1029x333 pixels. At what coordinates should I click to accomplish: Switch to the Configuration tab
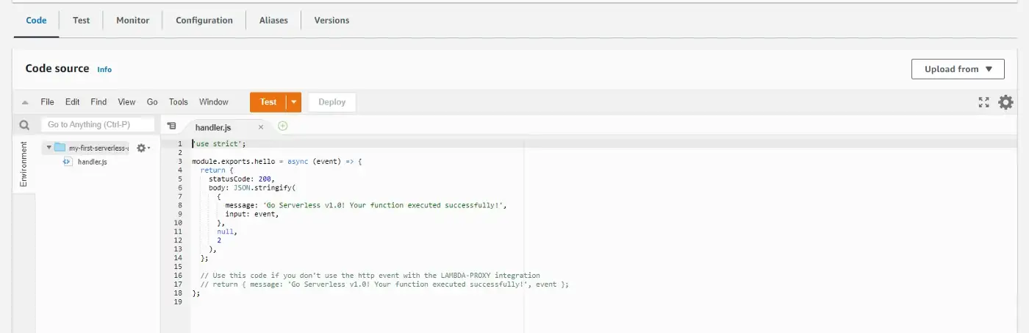coord(204,21)
